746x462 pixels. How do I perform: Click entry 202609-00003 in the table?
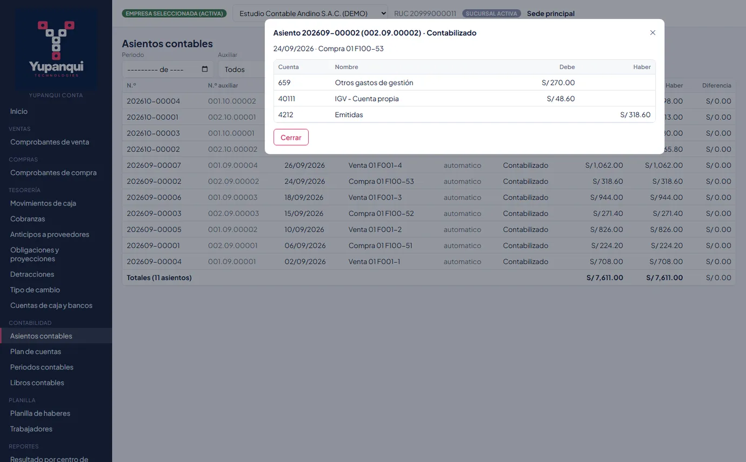tap(154, 214)
